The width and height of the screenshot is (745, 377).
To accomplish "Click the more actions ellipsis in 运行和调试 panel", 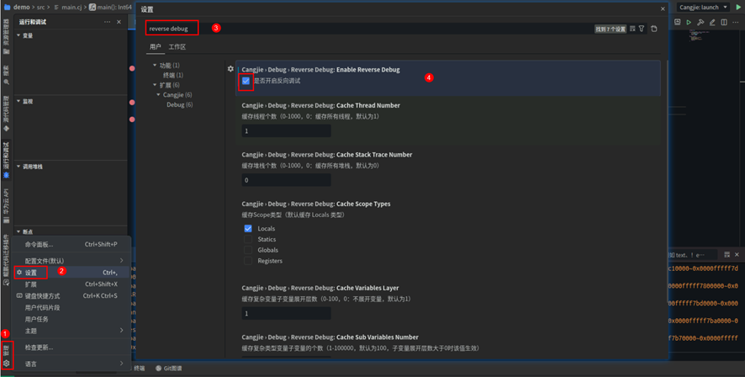I will [x=107, y=22].
